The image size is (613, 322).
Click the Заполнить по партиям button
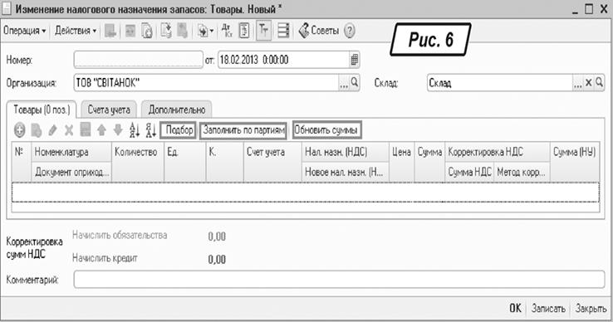pyautogui.click(x=243, y=130)
